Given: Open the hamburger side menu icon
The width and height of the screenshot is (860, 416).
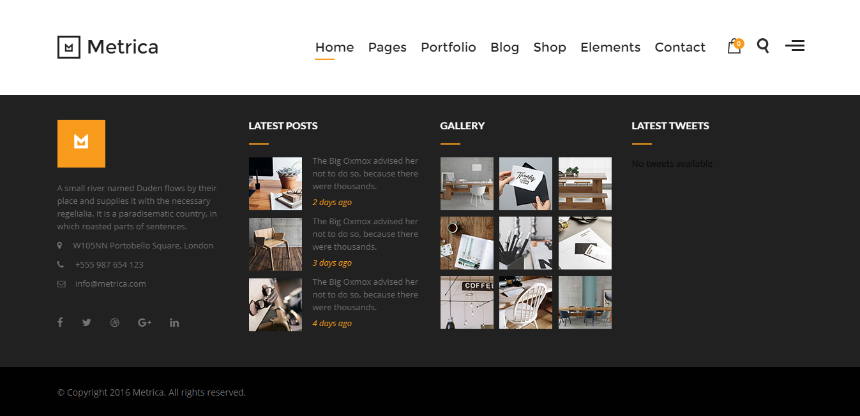Looking at the screenshot, I should [795, 46].
